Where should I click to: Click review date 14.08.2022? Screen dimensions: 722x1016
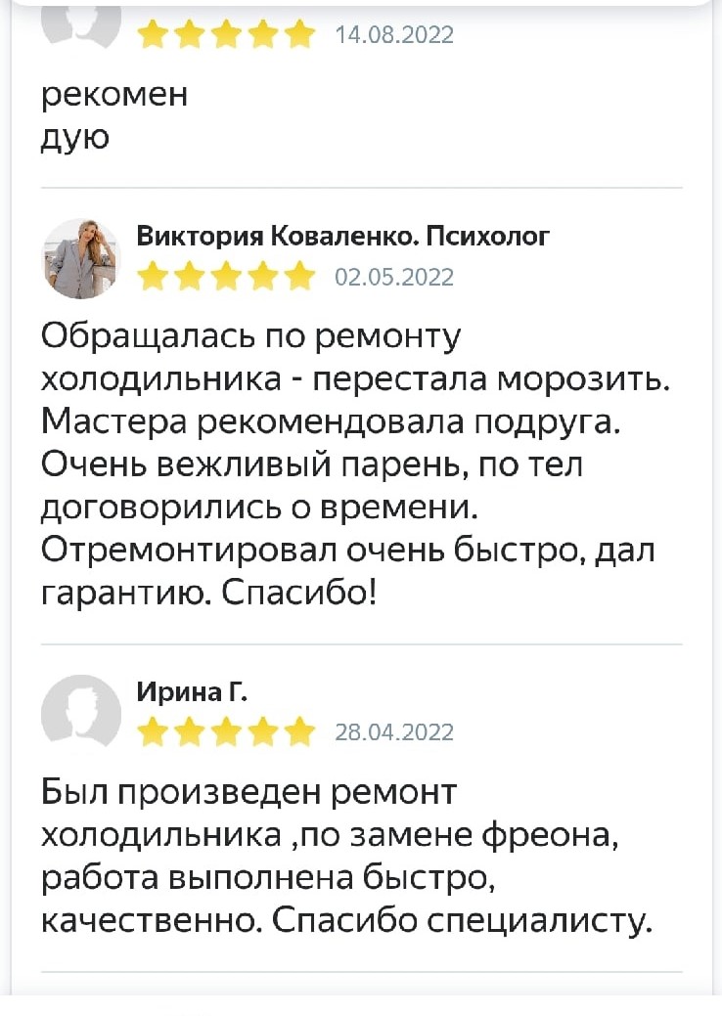[394, 36]
